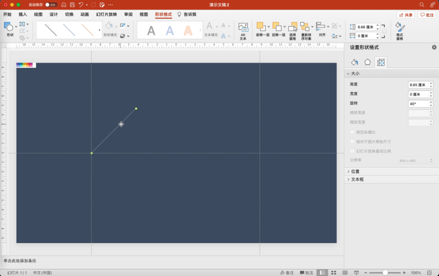This screenshot has height=276, width=439.
Task: Toggle the 自动保存 autosave switch
Action: click(x=51, y=5)
